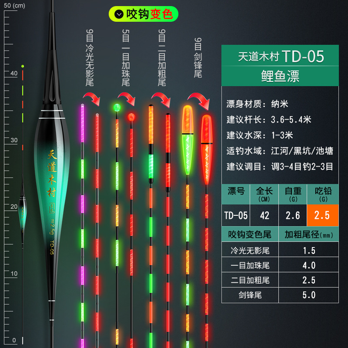Click the 30 mark on the ruler
This screenshot has width=348, height=348.
pos(14,140)
